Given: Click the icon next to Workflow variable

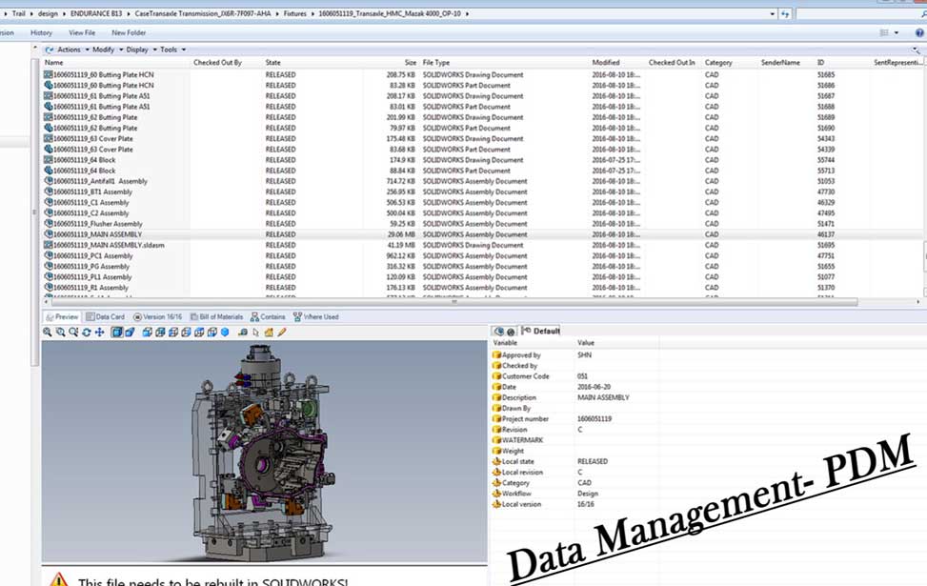Looking at the screenshot, I should (496, 494).
